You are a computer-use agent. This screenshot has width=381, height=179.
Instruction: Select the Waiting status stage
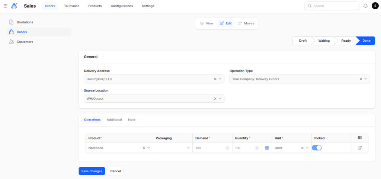click(x=324, y=41)
